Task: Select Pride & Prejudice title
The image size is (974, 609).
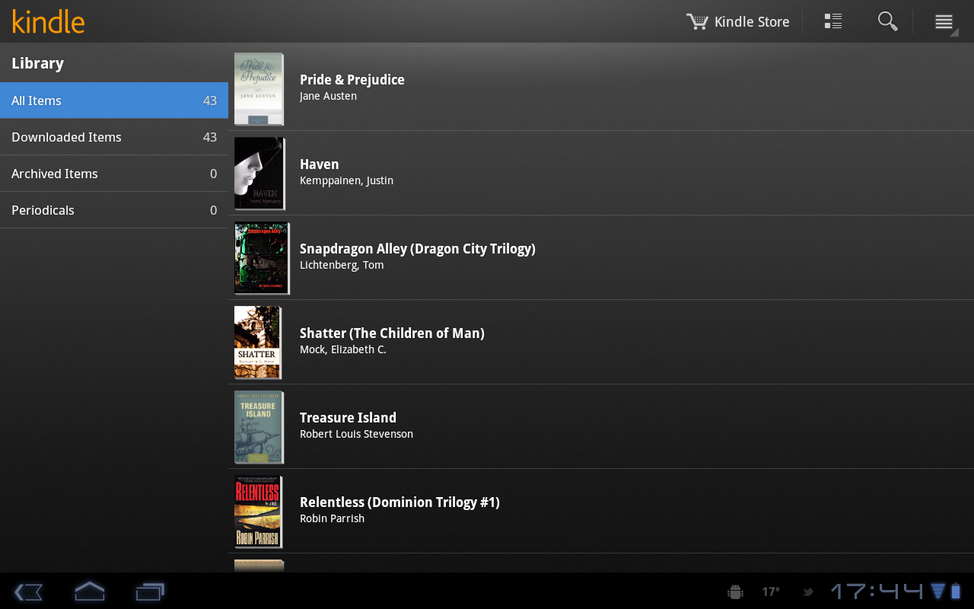Action: click(352, 80)
